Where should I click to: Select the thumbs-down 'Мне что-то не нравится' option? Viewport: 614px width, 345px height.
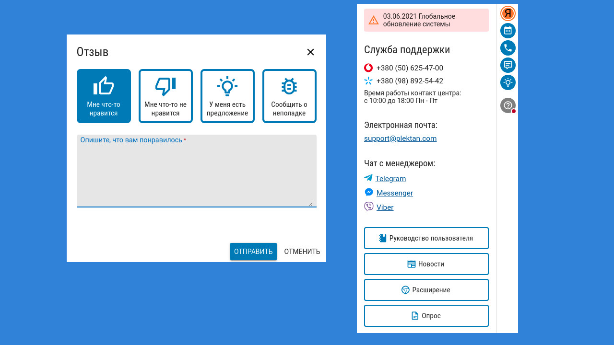pos(165,96)
